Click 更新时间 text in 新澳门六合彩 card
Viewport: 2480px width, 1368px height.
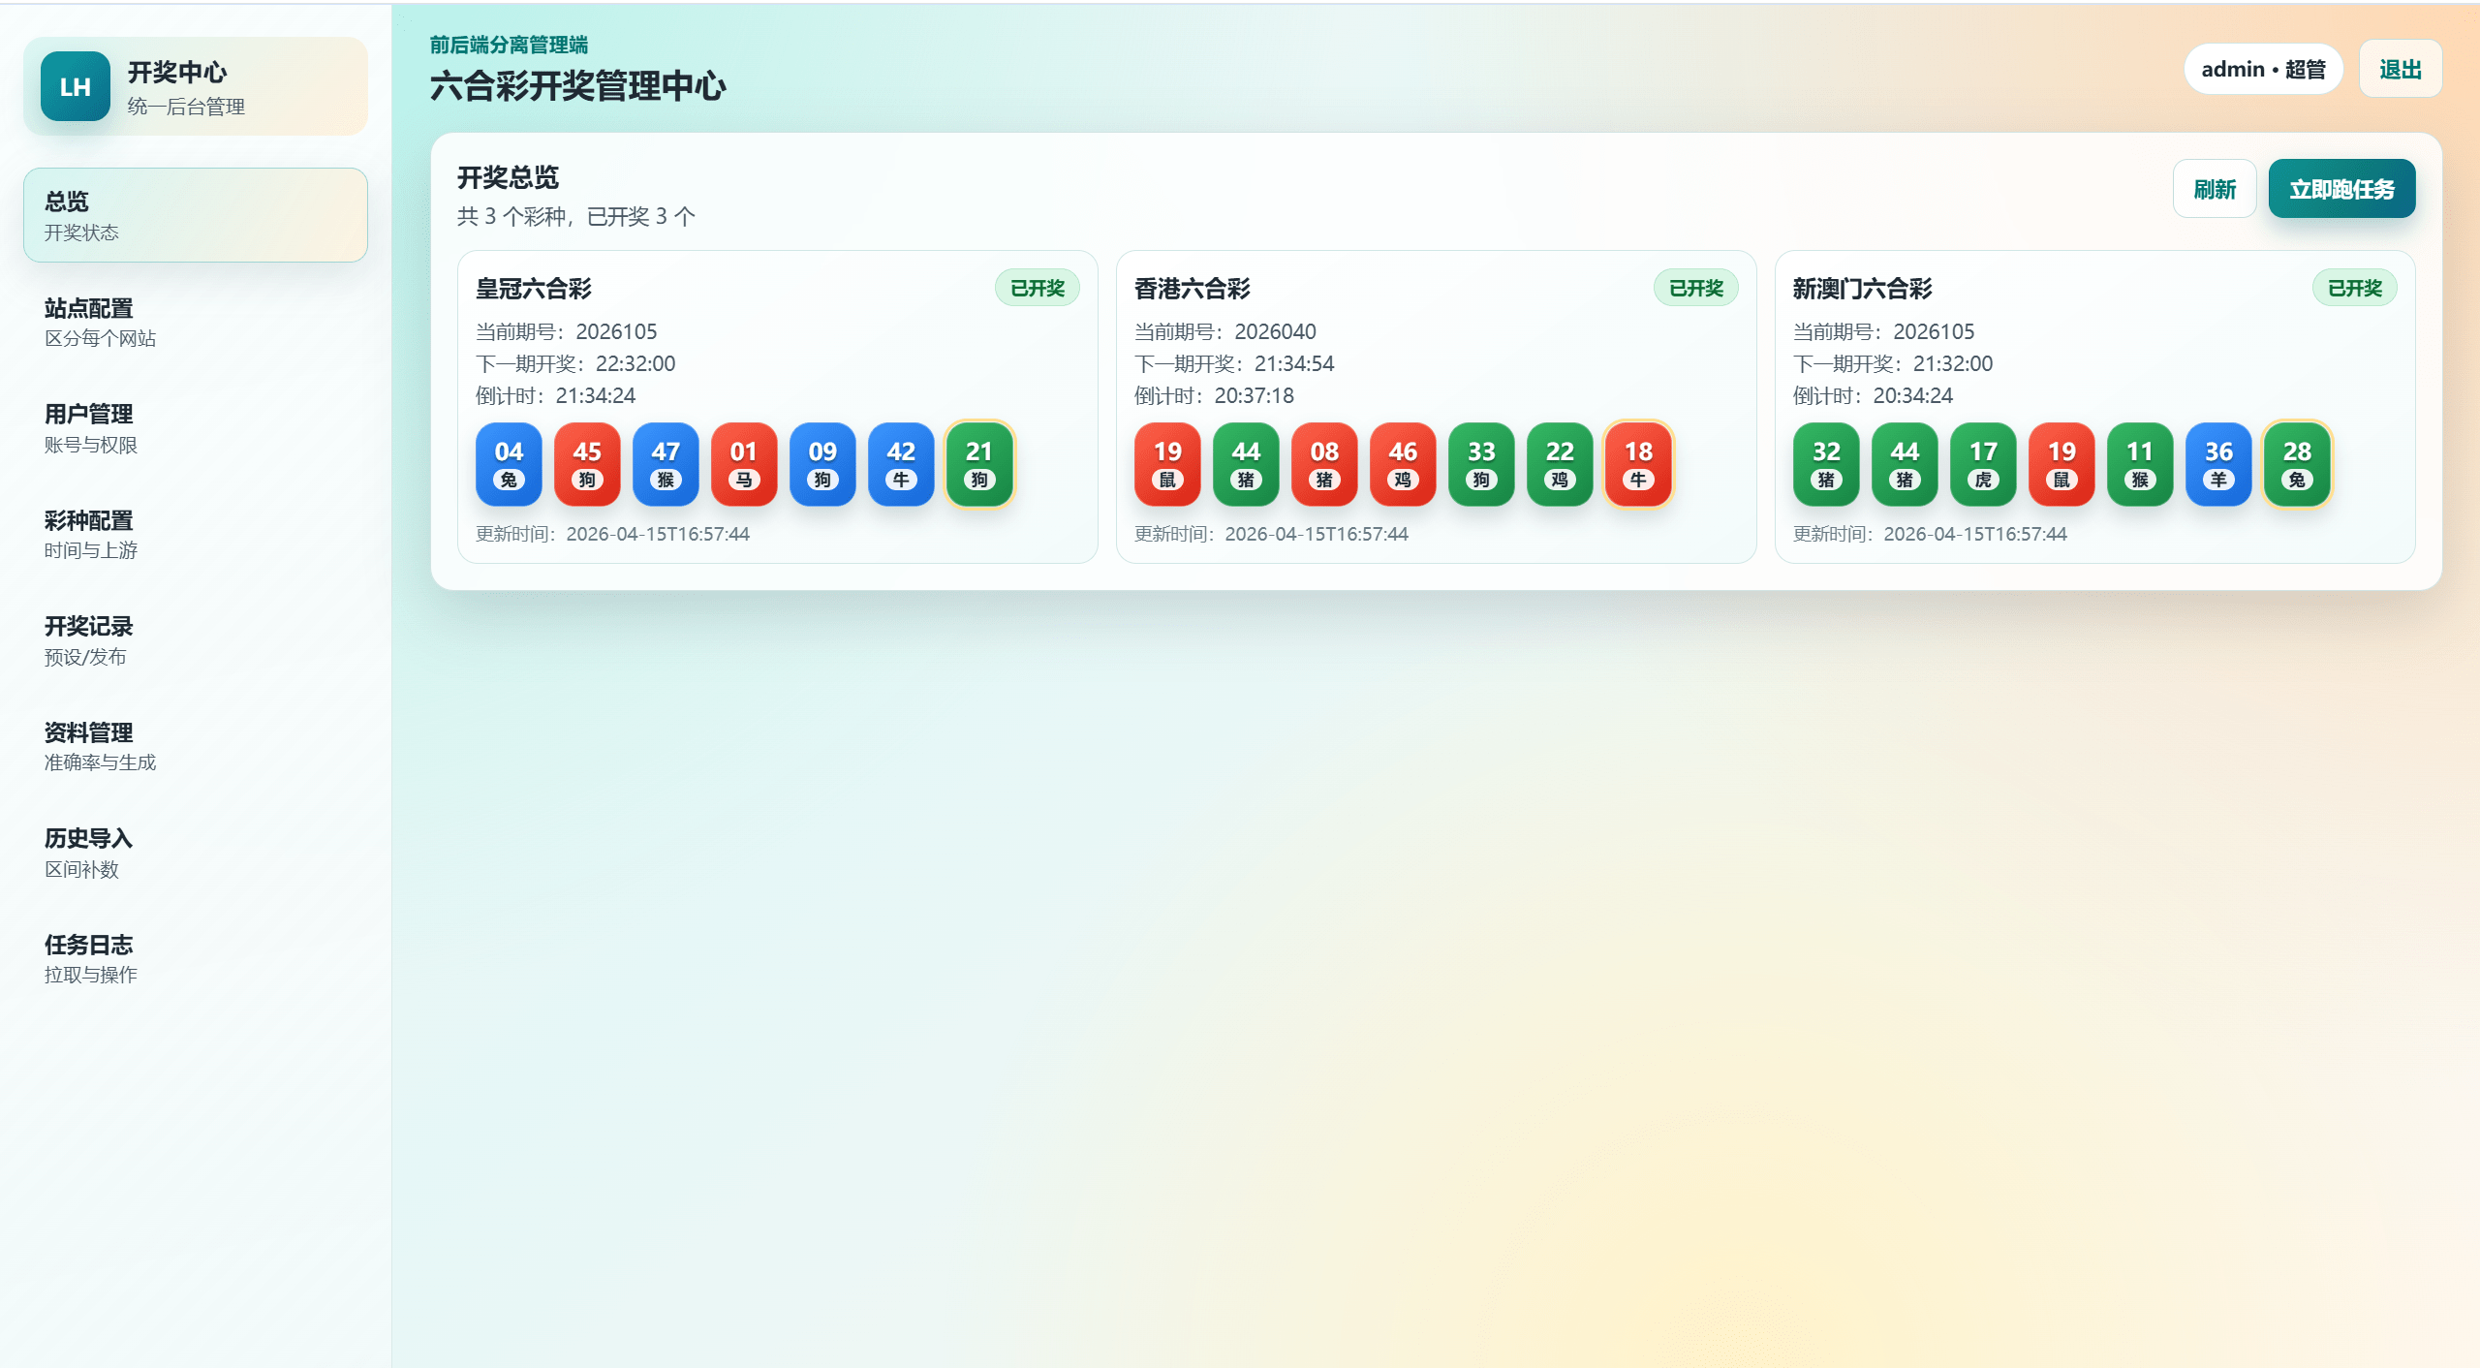click(x=1930, y=534)
